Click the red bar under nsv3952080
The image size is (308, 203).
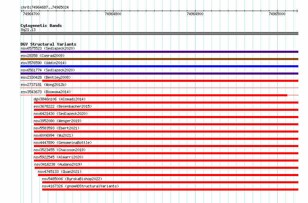166,124
